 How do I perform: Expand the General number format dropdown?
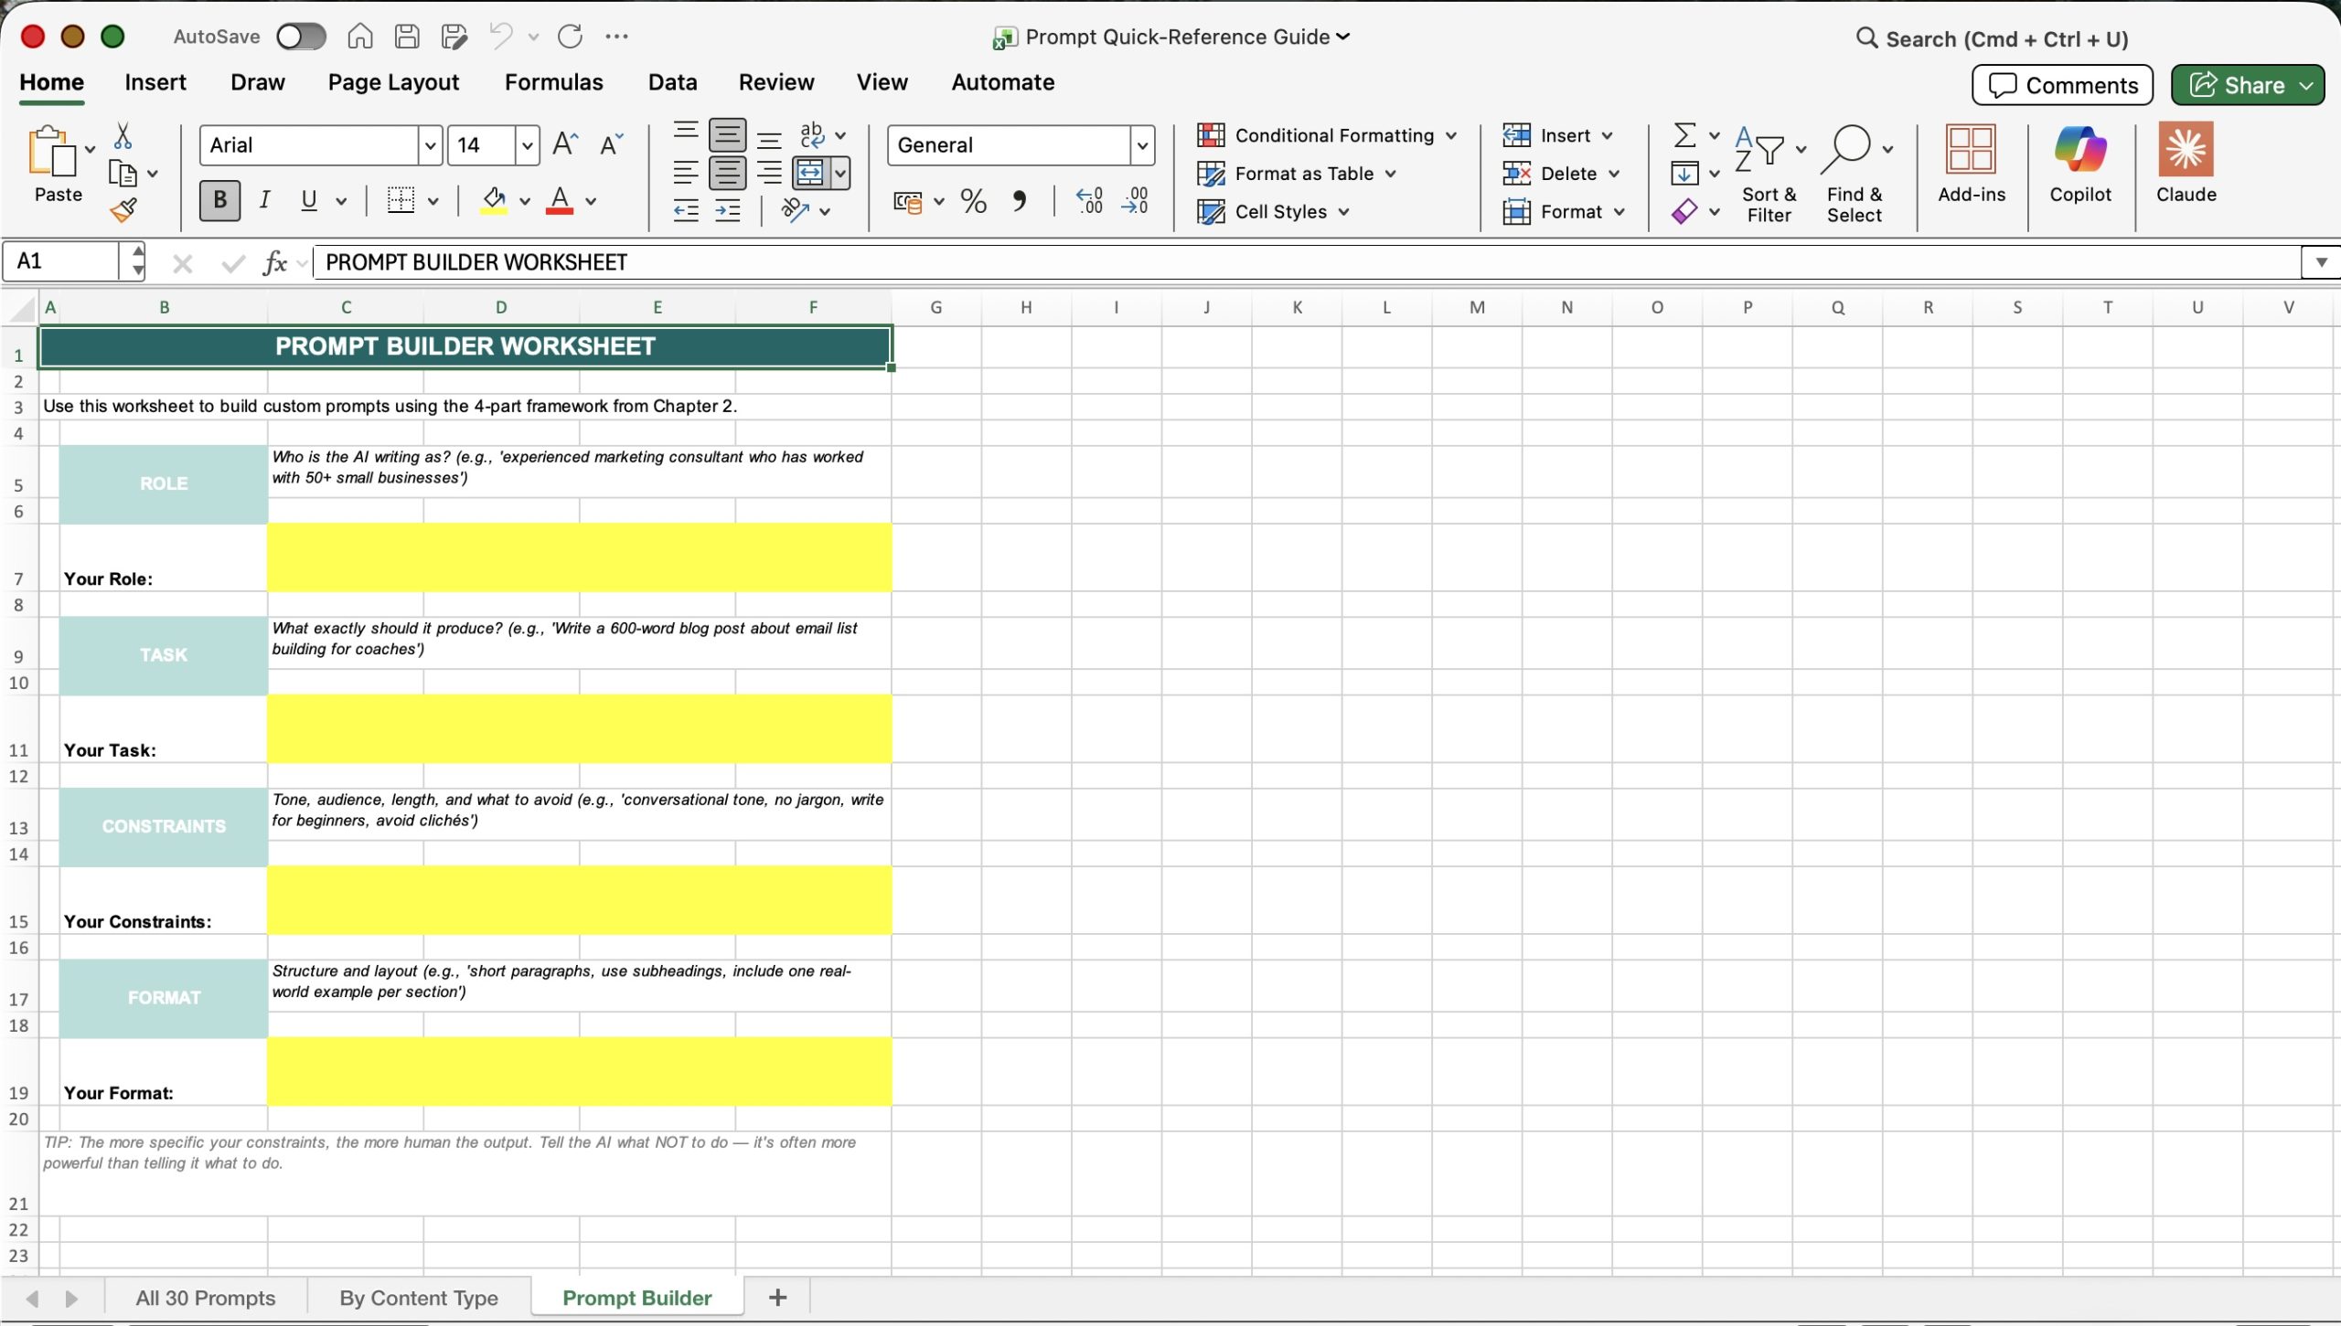point(1141,145)
